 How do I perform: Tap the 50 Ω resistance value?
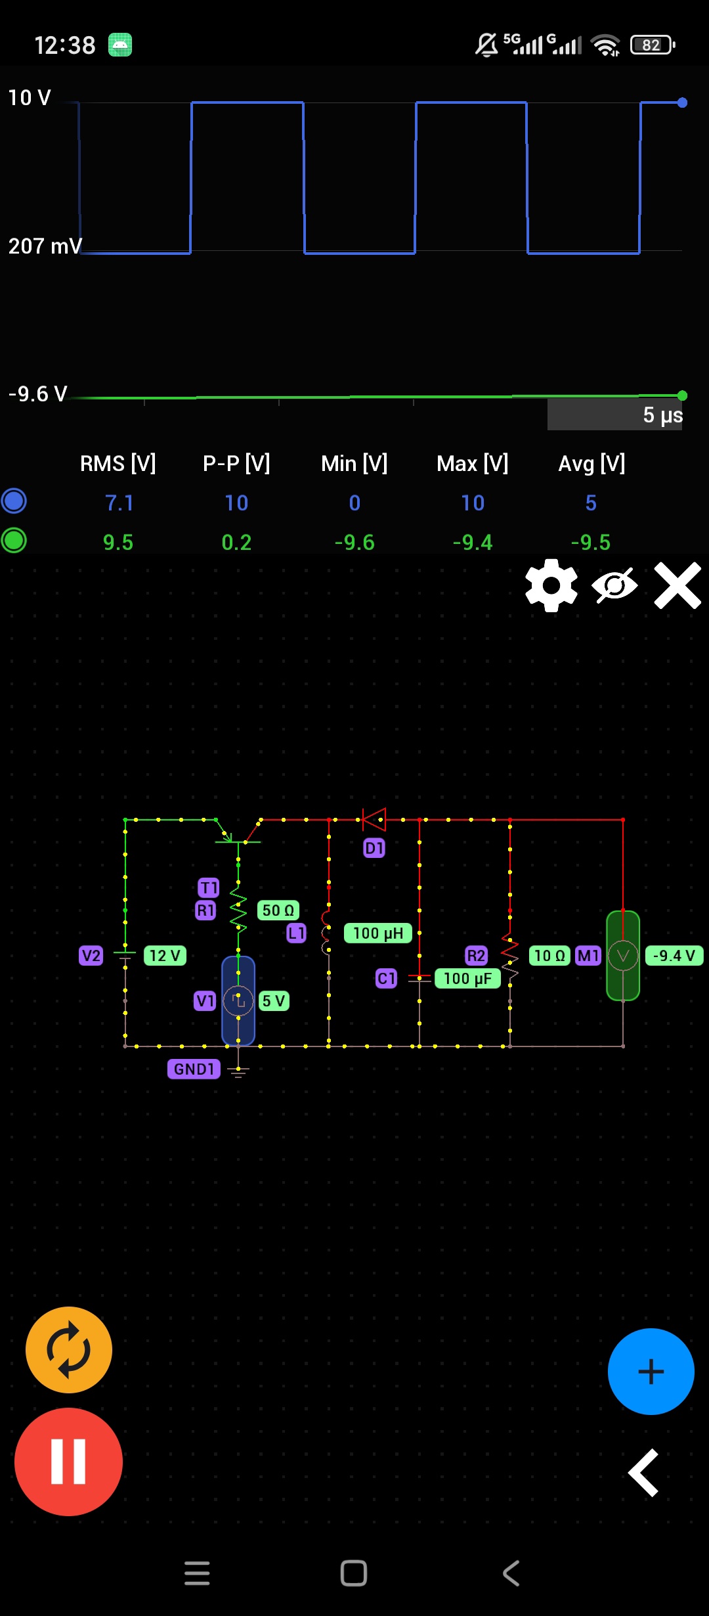coord(278,910)
